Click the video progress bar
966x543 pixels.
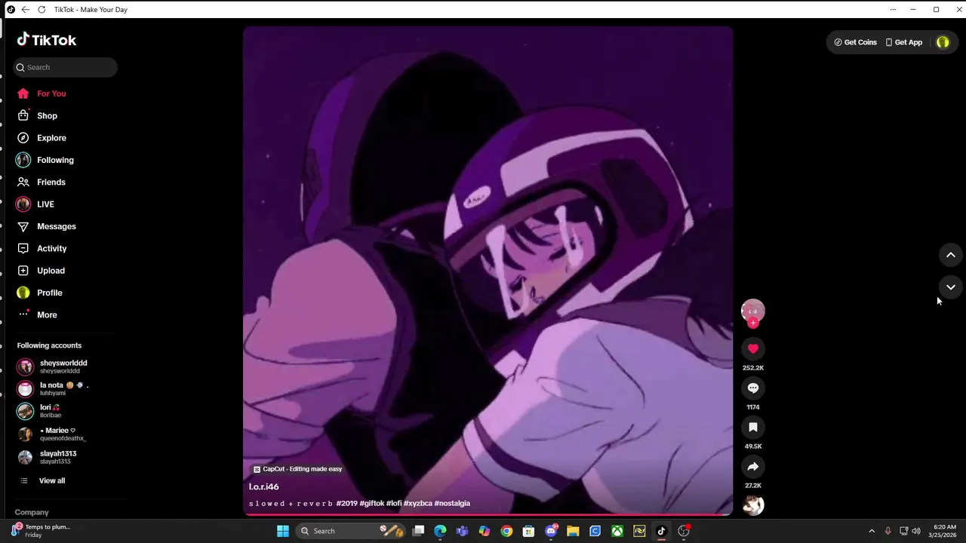[x=488, y=515]
